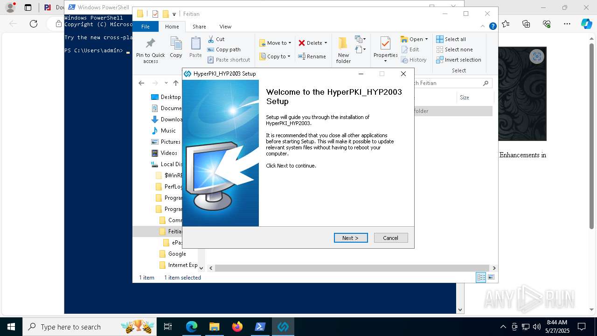Open the Copilot sidebar icon
Screen dimensions: 597x336
pos(586,24)
